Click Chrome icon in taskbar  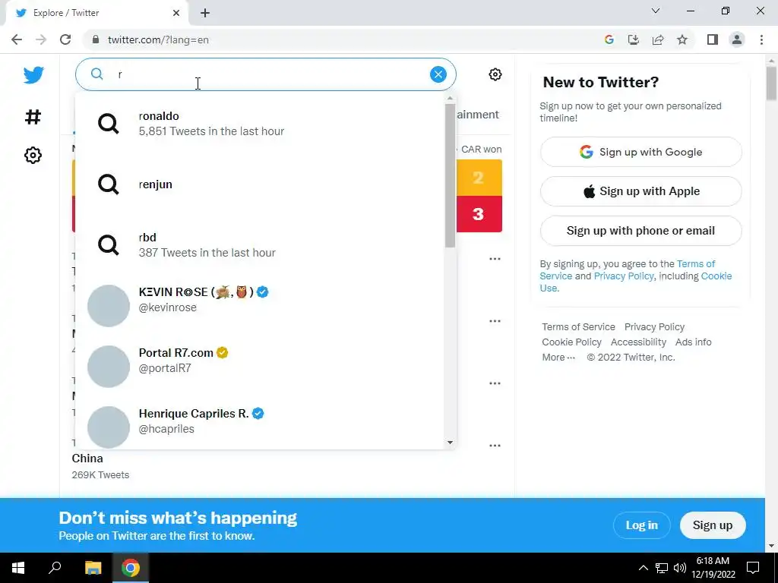pos(131,568)
